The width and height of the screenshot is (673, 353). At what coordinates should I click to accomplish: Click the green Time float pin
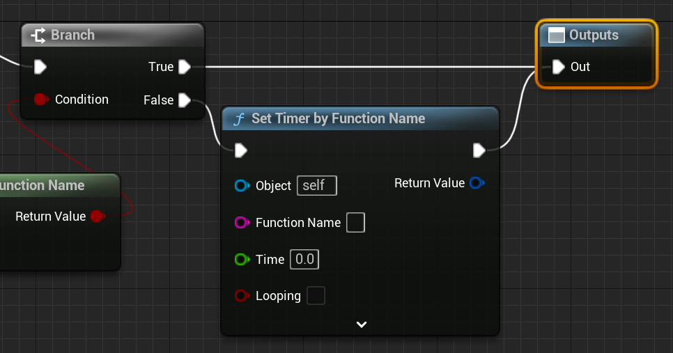(x=242, y=260)
